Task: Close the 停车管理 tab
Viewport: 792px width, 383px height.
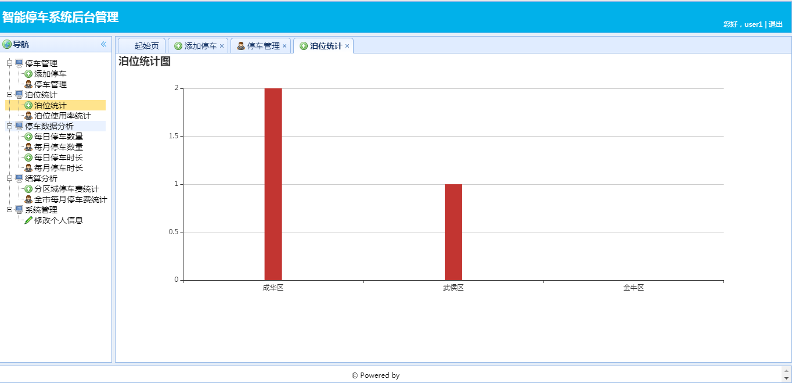Action: coord(285,46)
